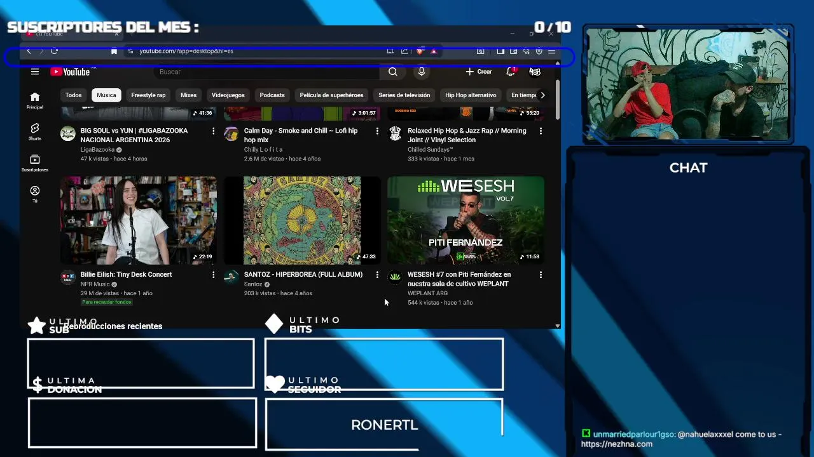Select the Música filter chip
Image resolution: width=814 pixels, height=457 pixels.
coord(106,95)
